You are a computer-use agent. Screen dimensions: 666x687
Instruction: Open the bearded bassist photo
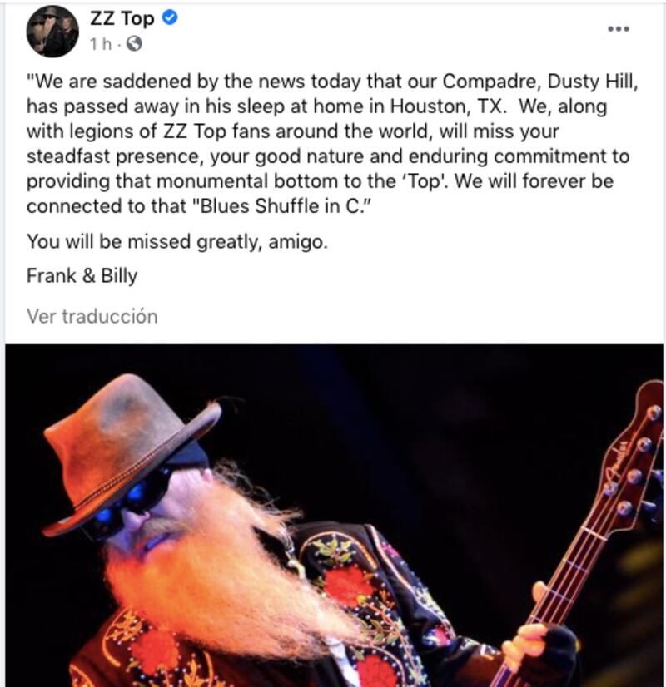(x=334, y=516)
